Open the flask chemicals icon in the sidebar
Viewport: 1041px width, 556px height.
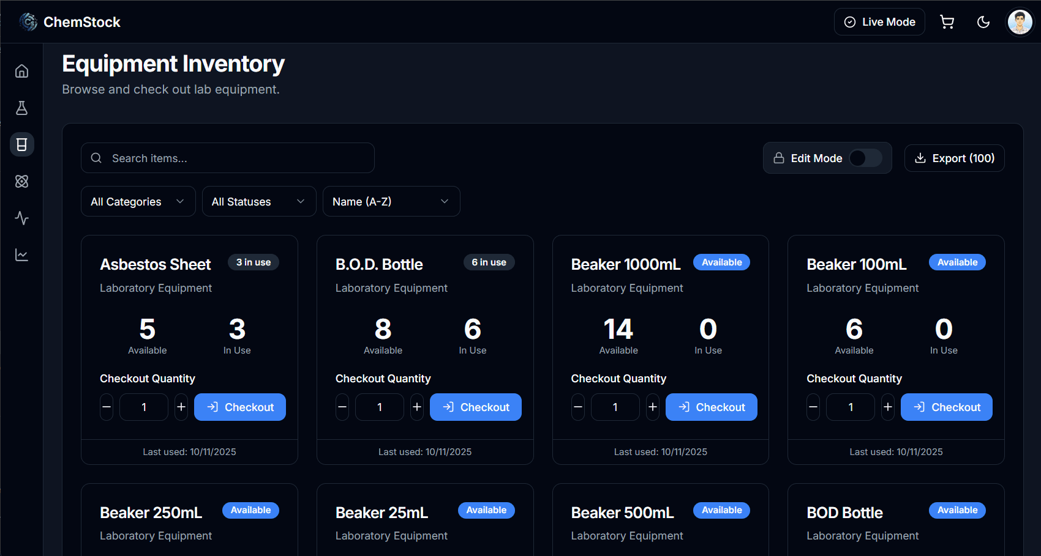point(21,108)
